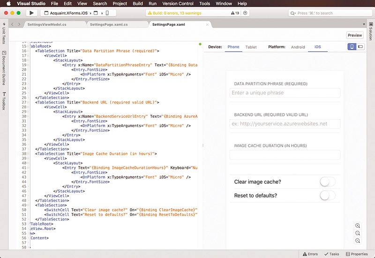
Task: Expand the Document Outline side panel
Action: [4, 68]
